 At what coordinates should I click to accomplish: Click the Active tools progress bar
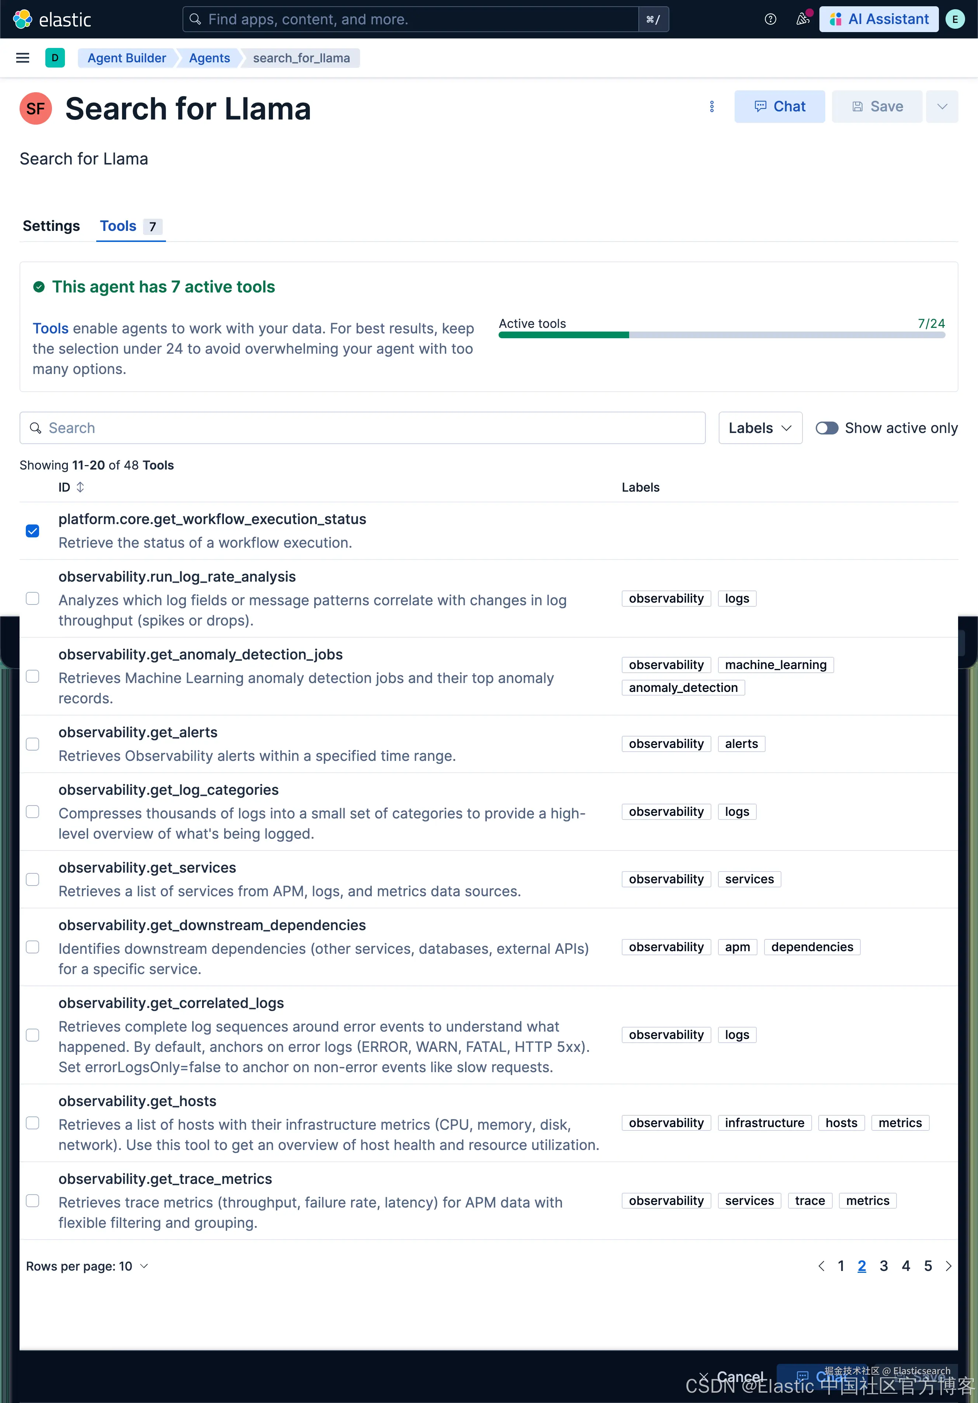[x=721, y=335]
